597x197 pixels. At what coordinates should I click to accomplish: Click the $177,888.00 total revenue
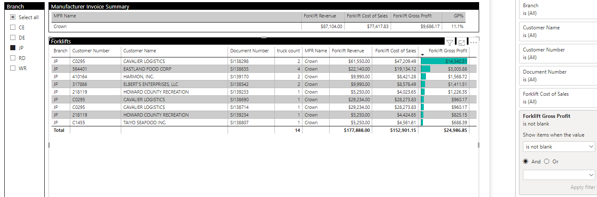357,130
